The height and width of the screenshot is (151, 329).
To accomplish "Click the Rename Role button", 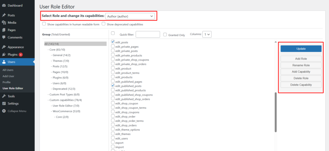I will pos(301,65).
